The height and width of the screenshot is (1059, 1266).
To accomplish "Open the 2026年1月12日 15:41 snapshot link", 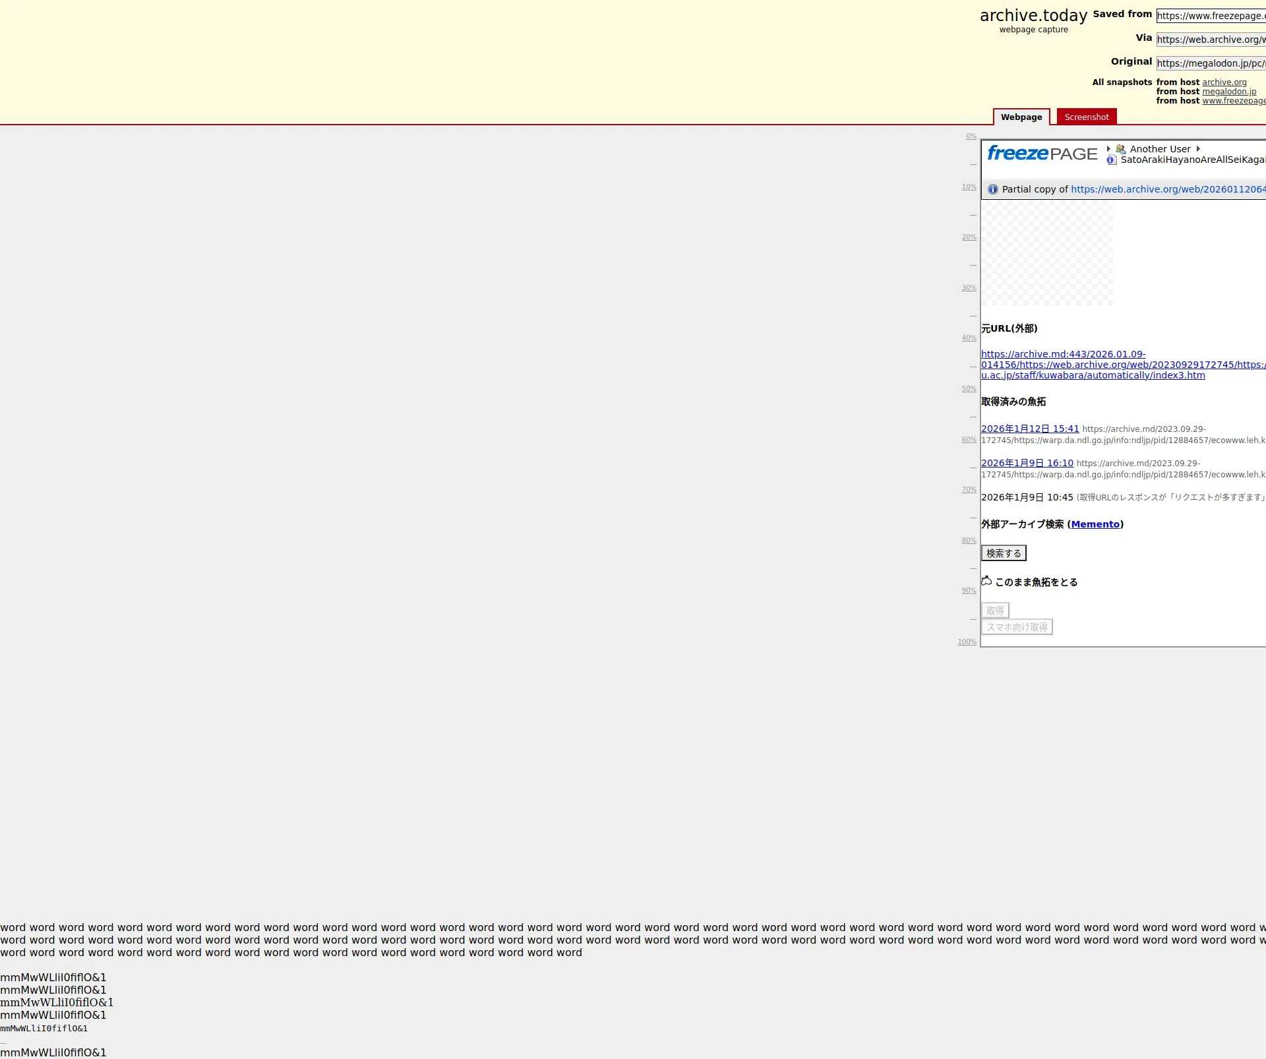I will [1029, 429].
